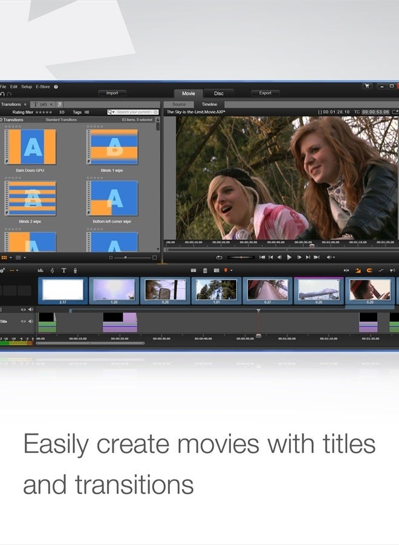Open the Setup menu
The image size is (399, 545).
pos(27,87)
